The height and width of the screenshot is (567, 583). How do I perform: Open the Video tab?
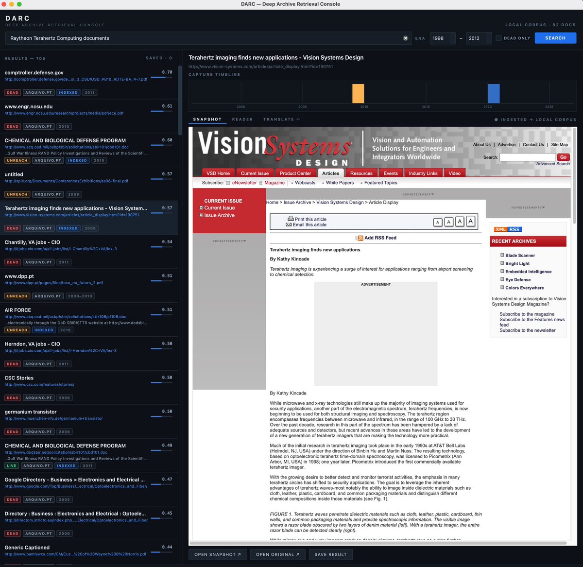pyautogui.click(x=455, y=173)
